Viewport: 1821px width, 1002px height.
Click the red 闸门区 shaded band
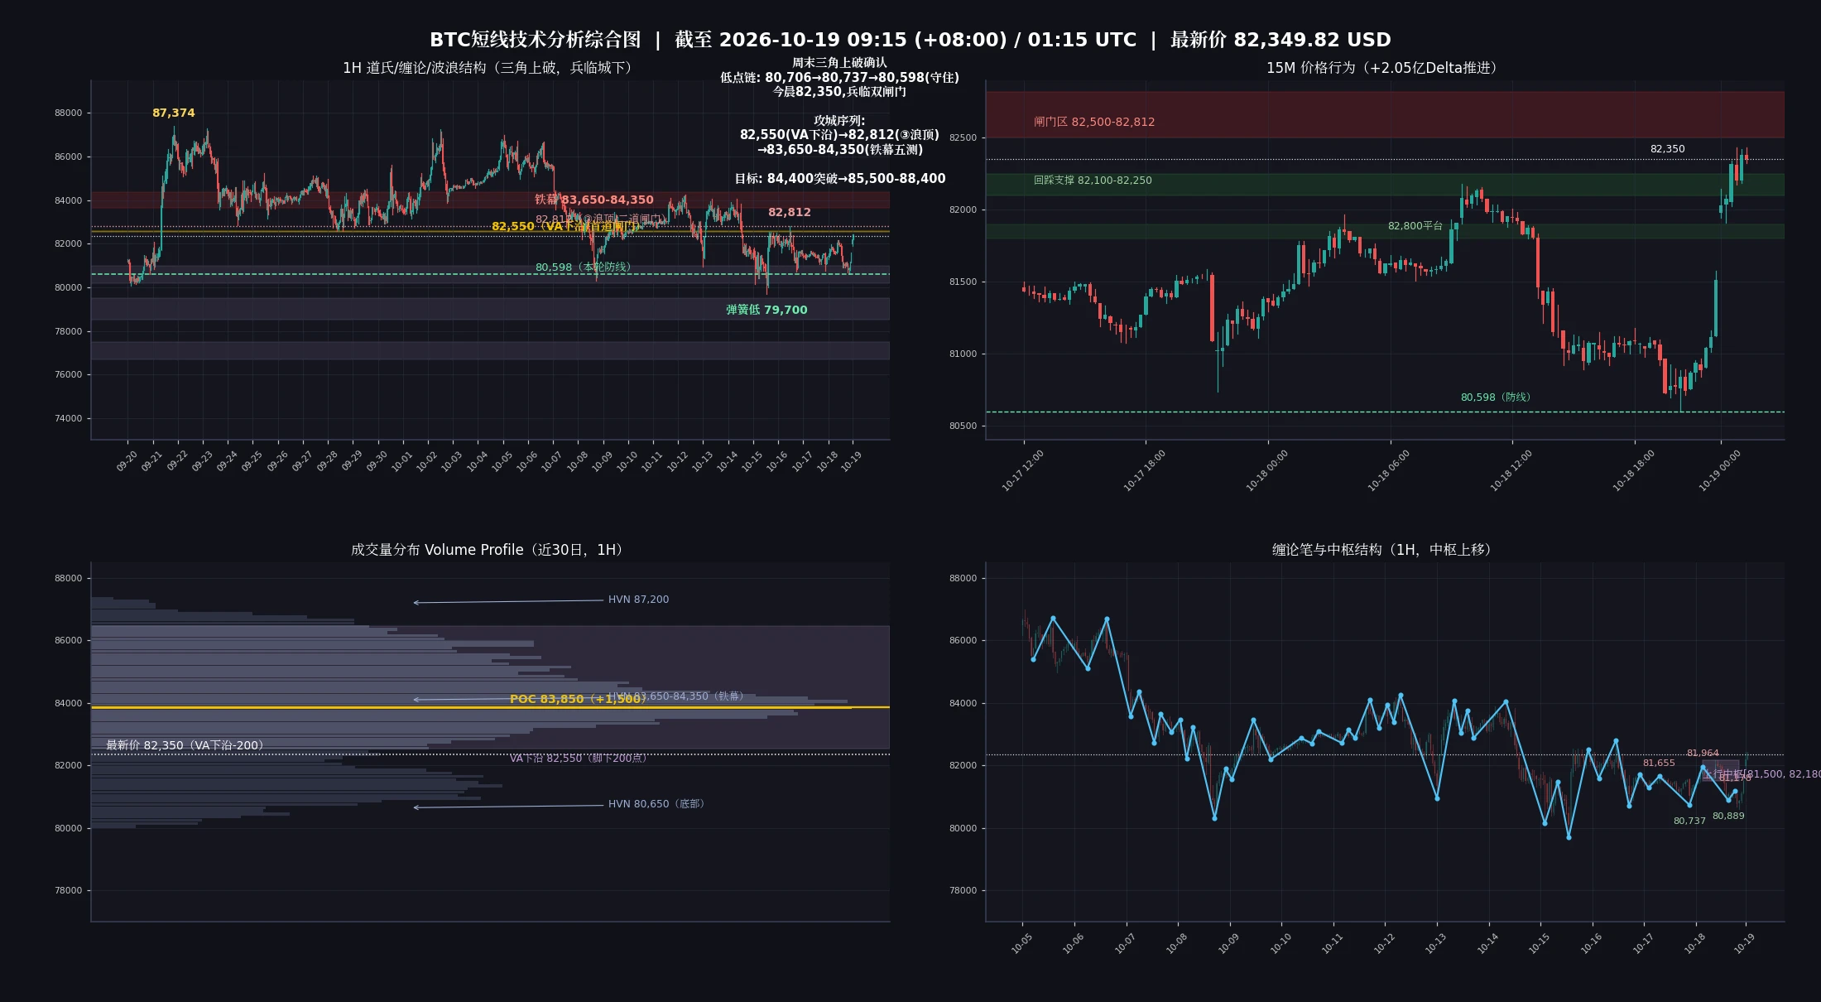click(x=1385, y=114)
